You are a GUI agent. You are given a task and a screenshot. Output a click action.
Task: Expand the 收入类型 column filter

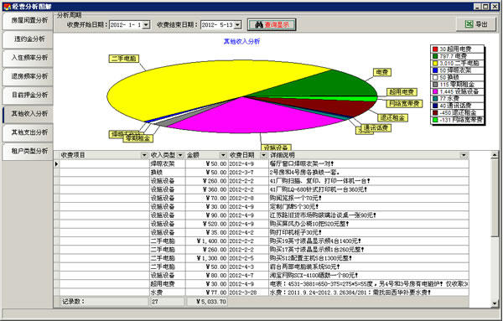[x=180, y=155]
